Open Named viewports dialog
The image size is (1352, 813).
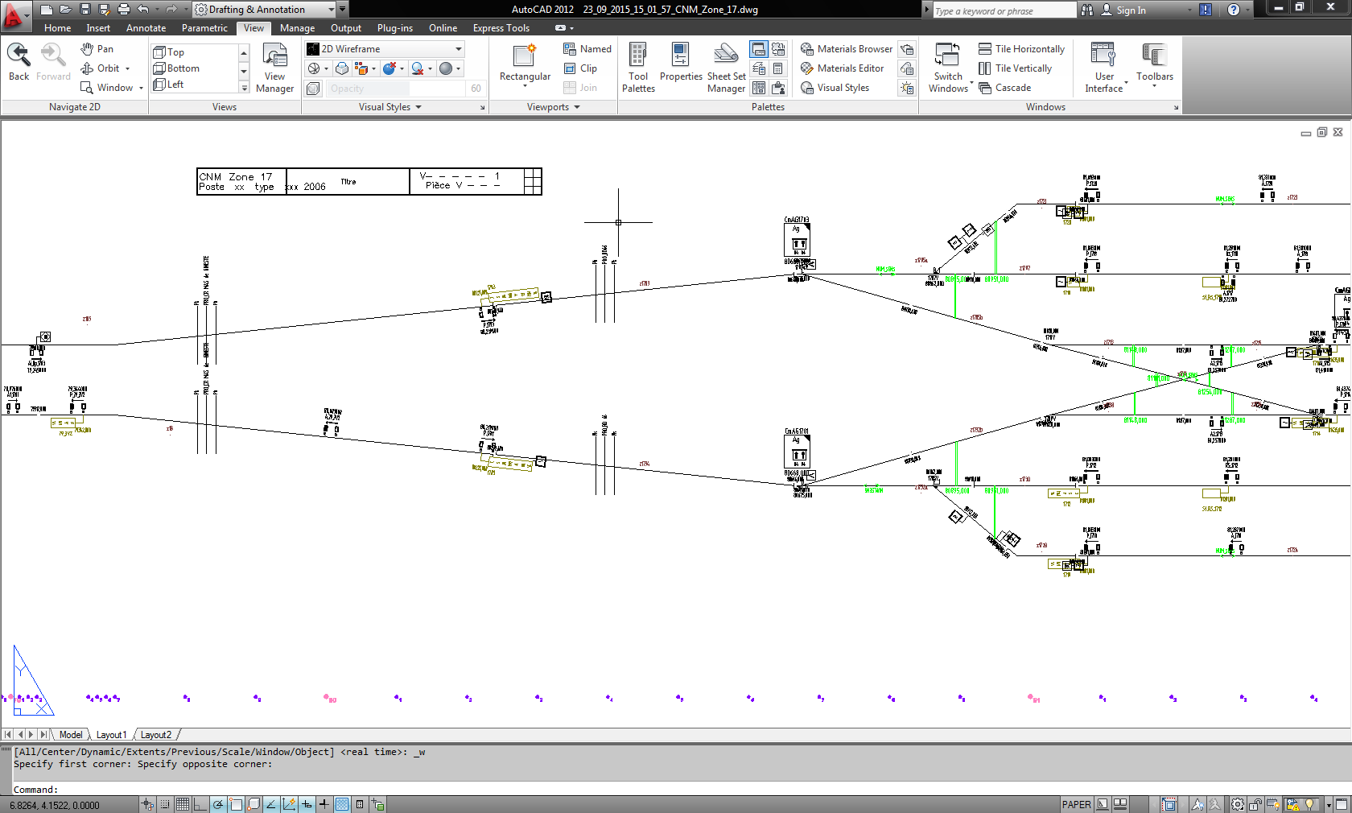coord(587,49)
